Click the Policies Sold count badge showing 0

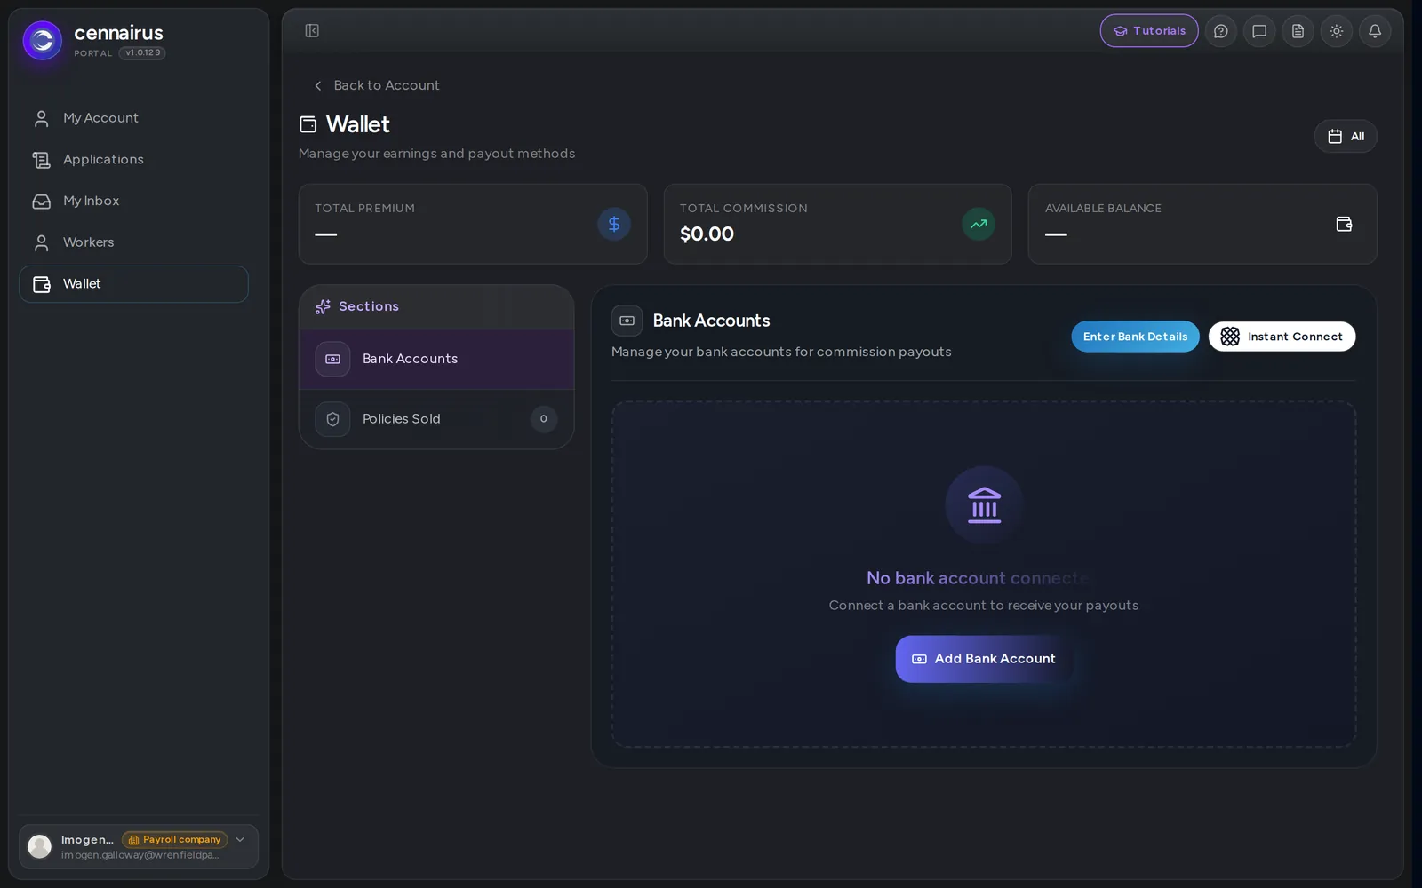coord(544,419)
